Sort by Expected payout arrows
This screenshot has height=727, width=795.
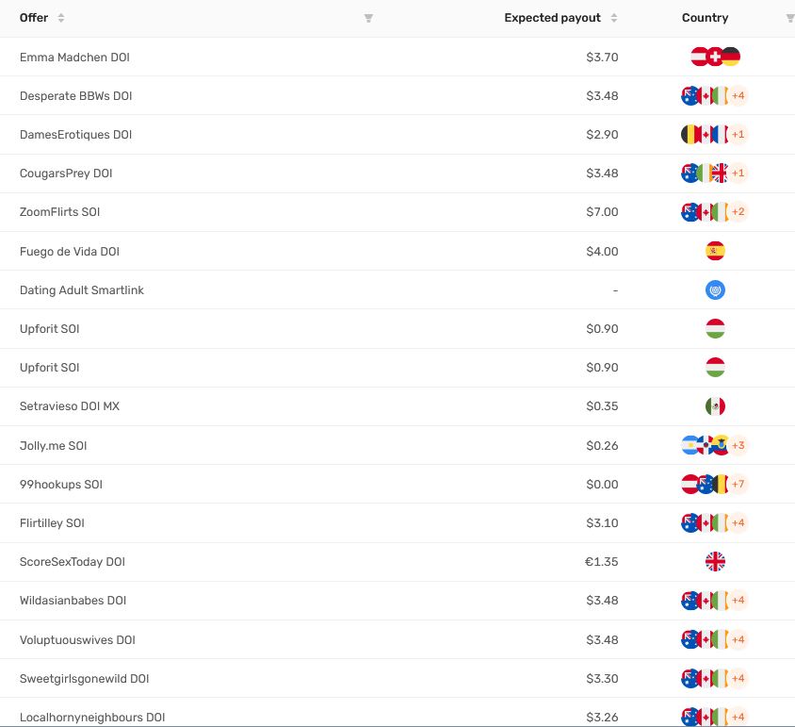coord(613,18)
